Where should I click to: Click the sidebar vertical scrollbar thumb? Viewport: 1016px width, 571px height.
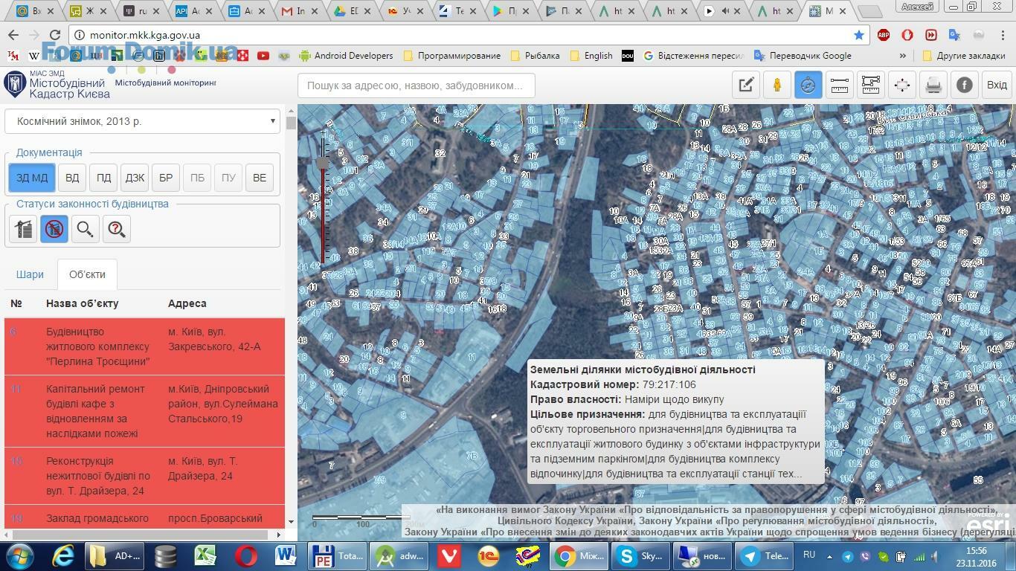(290, 123)
